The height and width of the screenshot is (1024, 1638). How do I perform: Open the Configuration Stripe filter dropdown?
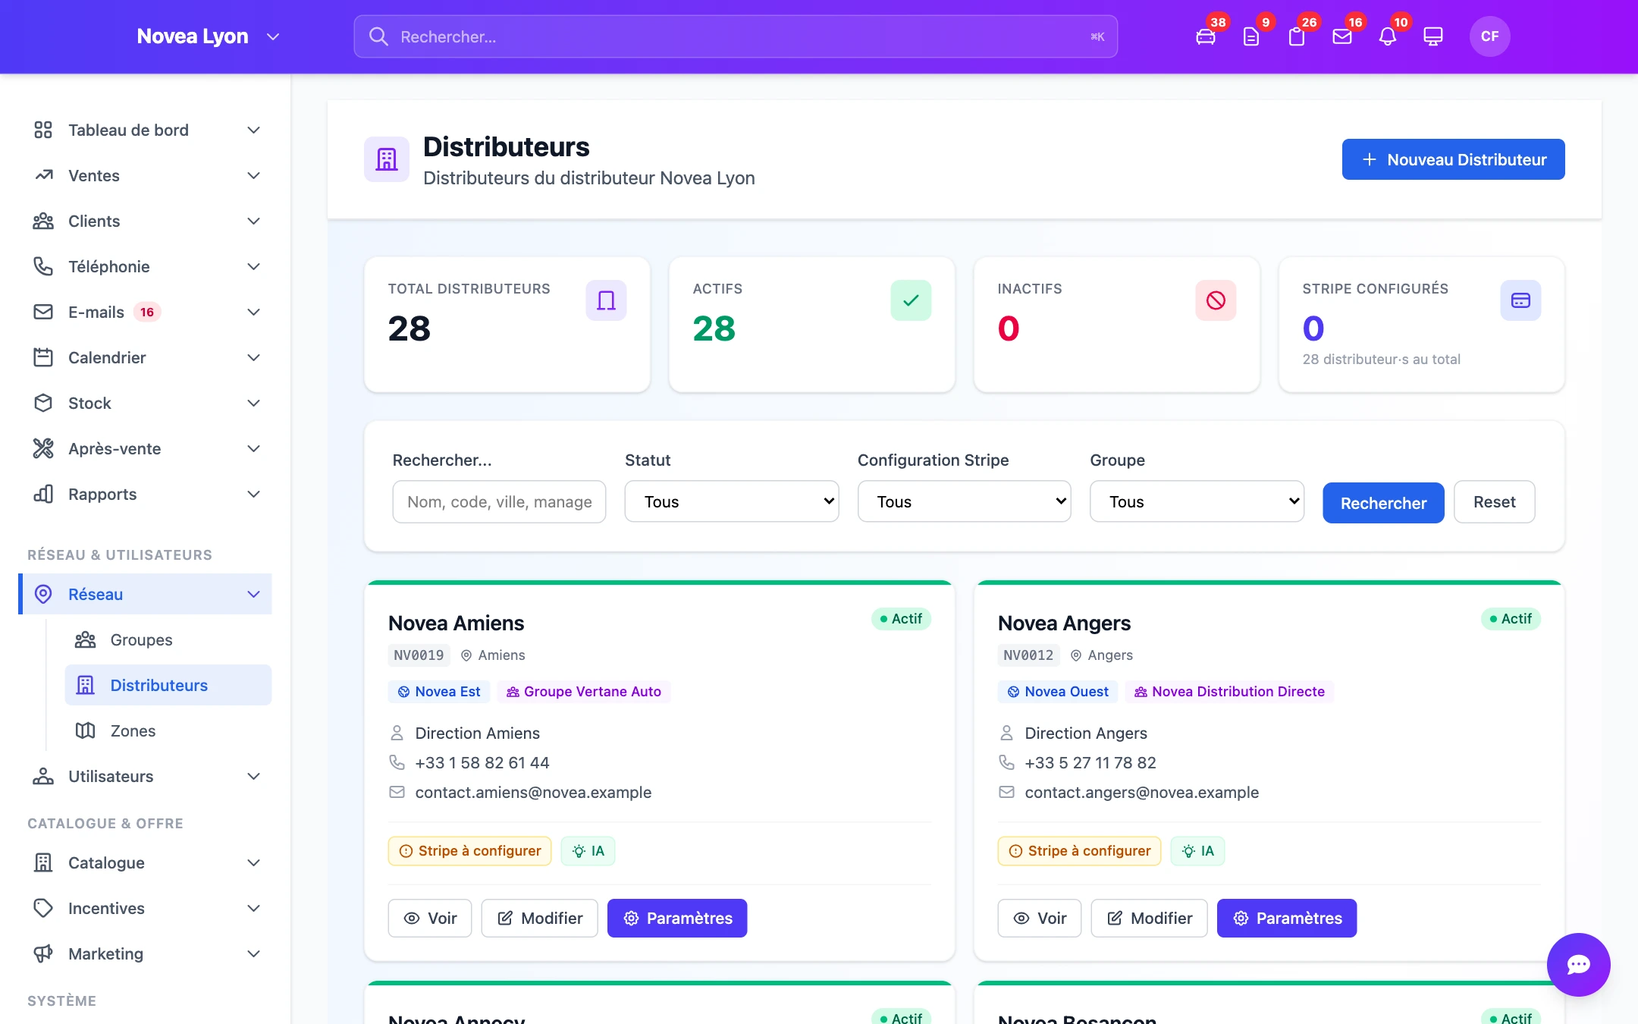click(x=964, y=501)
